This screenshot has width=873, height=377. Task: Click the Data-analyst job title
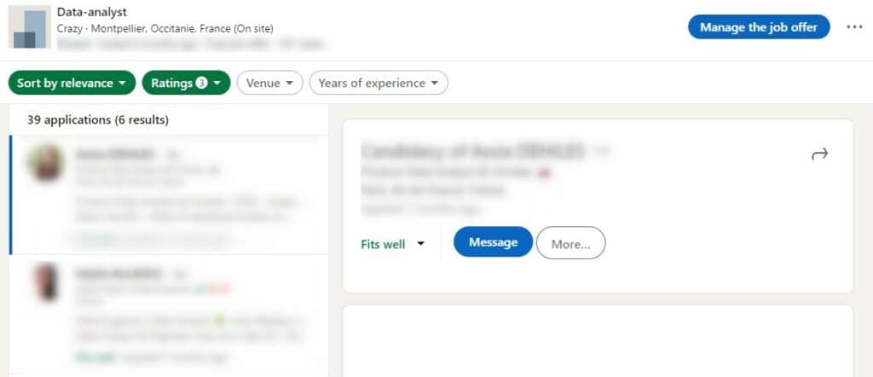tap(92, 11)
